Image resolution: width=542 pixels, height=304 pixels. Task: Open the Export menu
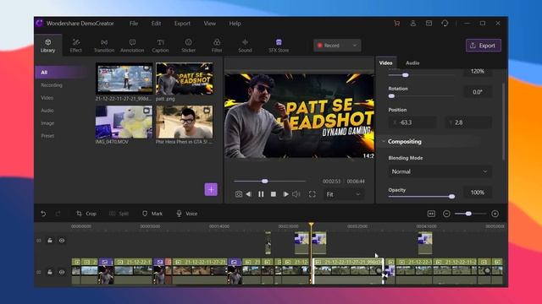(x=182, y=24)
